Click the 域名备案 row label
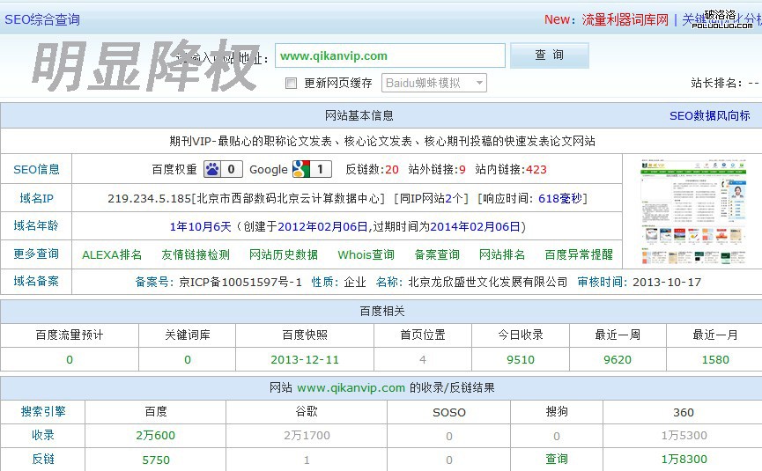The width and height of the screenshot is (762, 471). 36,281
